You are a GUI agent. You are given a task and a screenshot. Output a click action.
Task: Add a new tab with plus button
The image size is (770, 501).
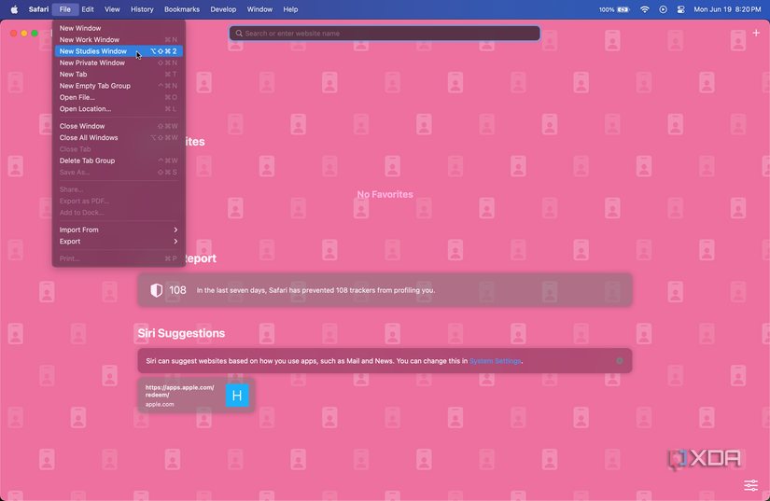[756, 33]
